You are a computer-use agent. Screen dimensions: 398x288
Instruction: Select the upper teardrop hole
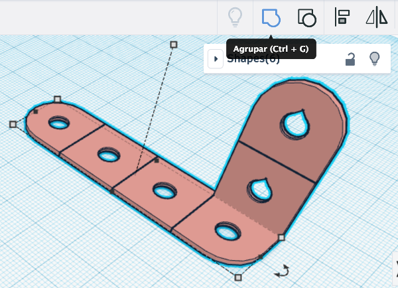[x=294, y=122]
